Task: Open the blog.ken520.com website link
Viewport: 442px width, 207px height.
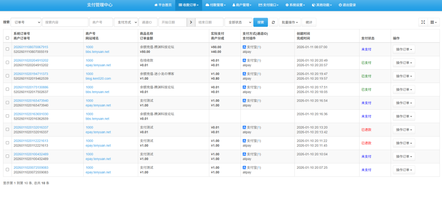Action: click(x=98, y=79)
